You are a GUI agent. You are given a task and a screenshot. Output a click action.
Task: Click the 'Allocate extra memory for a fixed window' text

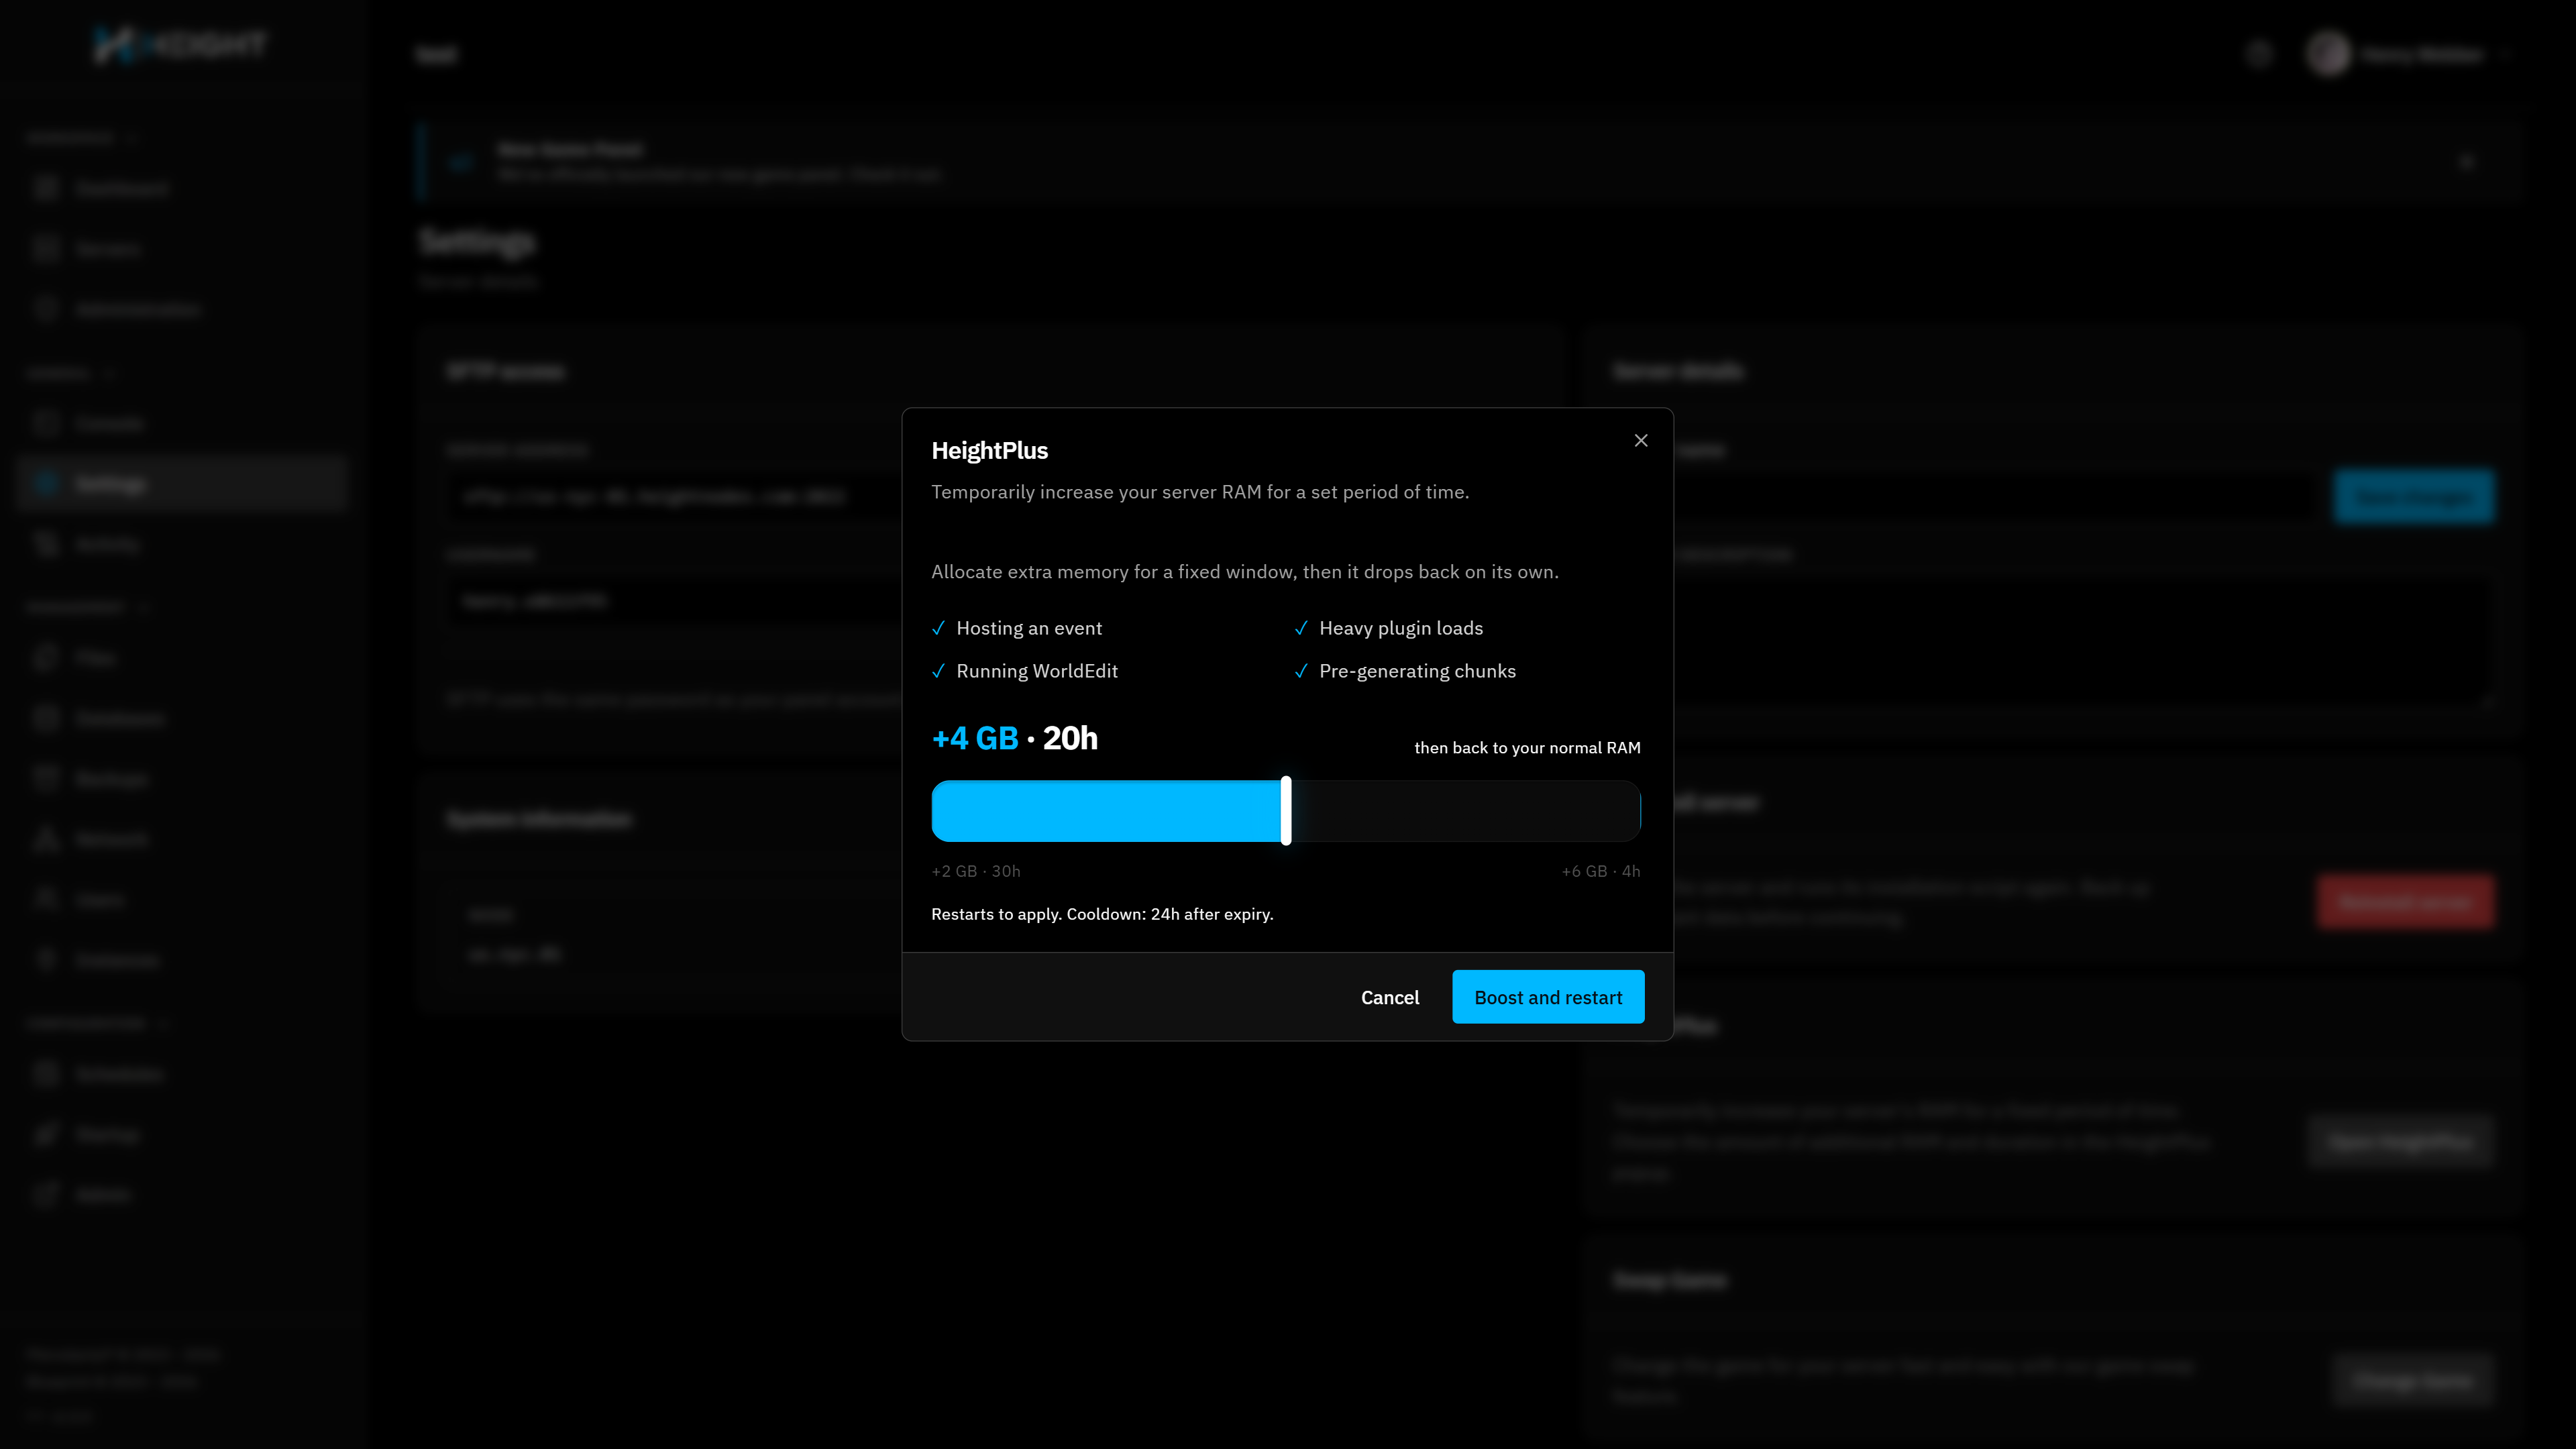pos(1245,572)
